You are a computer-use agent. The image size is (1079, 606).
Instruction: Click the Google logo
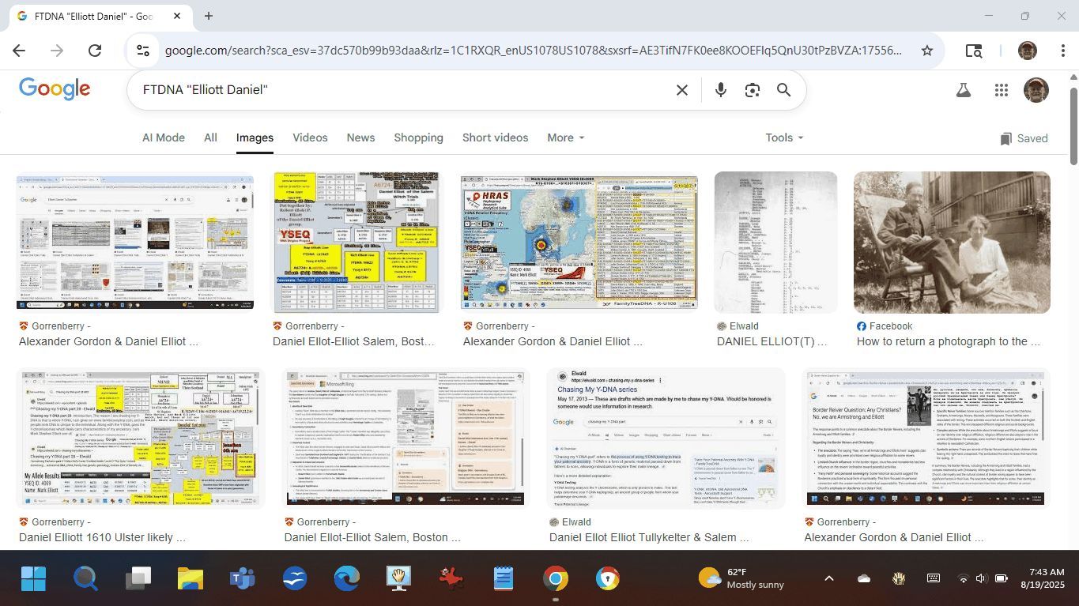[55, 89]
